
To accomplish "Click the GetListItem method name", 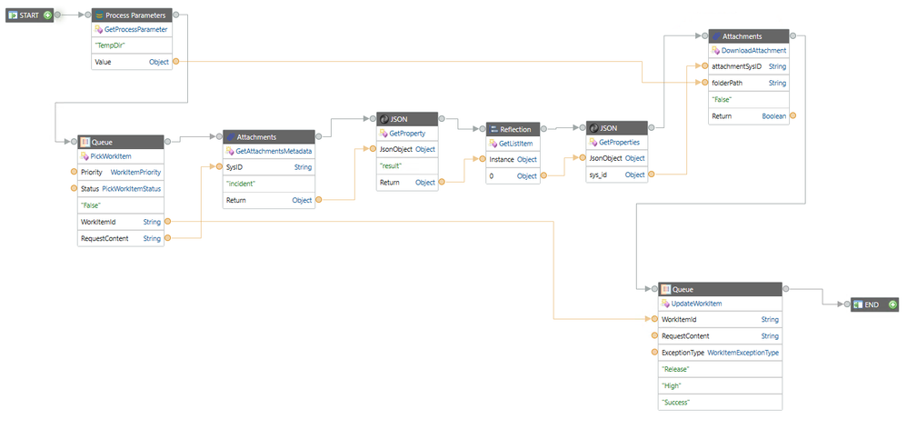I will click(515, 143).
